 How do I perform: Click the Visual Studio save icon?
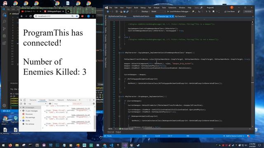125,12
